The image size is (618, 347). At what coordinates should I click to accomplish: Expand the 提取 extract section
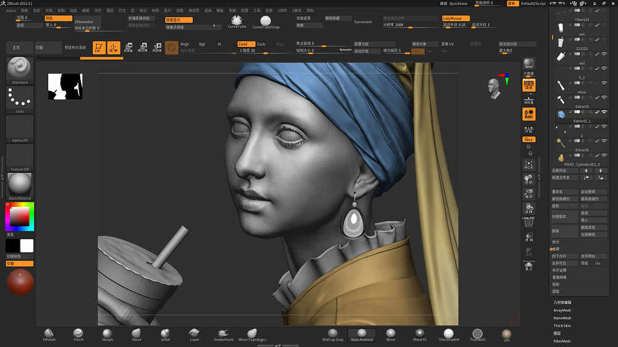[556, 291]
